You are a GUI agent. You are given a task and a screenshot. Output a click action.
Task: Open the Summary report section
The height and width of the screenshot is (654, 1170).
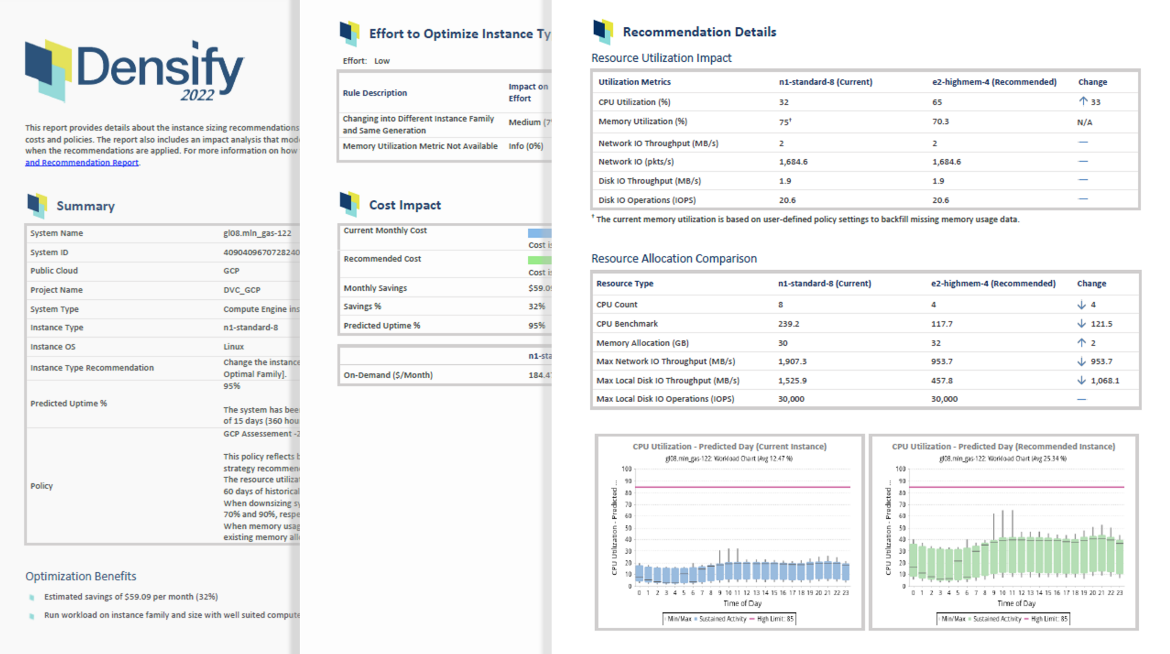pos(85,206)
